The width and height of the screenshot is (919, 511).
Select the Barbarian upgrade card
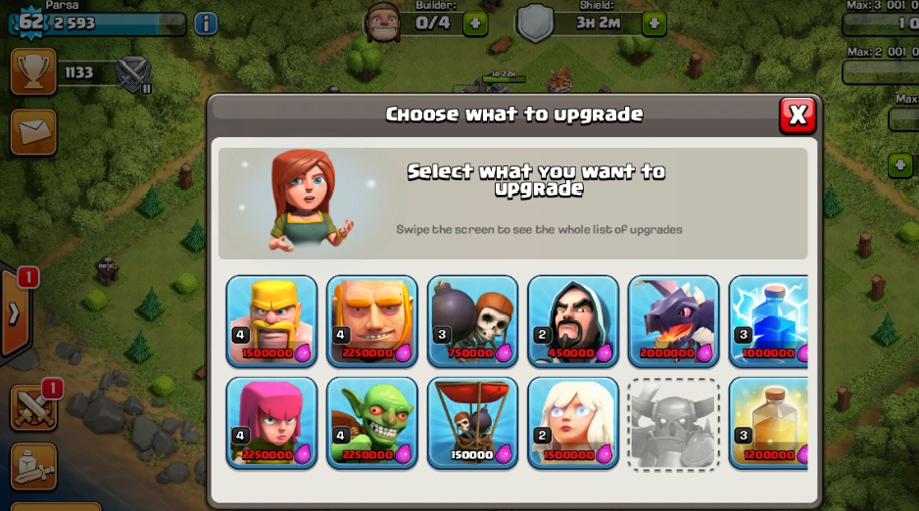[x=271, y=321]
